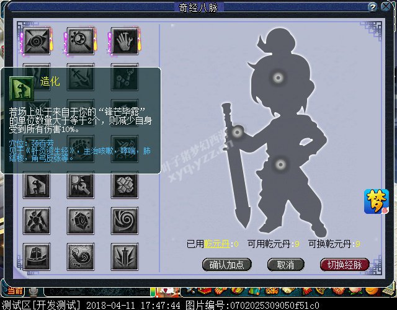Click the 可用乾元丹:9 text

point(274,244)
